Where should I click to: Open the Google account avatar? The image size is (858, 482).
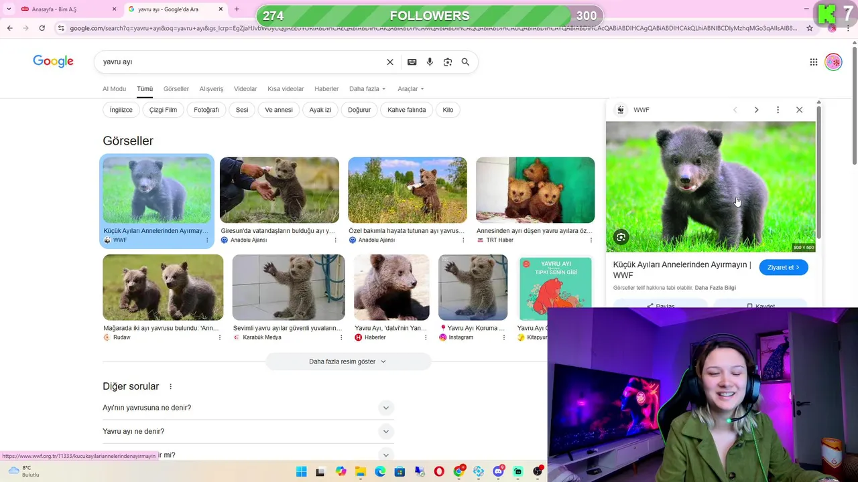833,62
